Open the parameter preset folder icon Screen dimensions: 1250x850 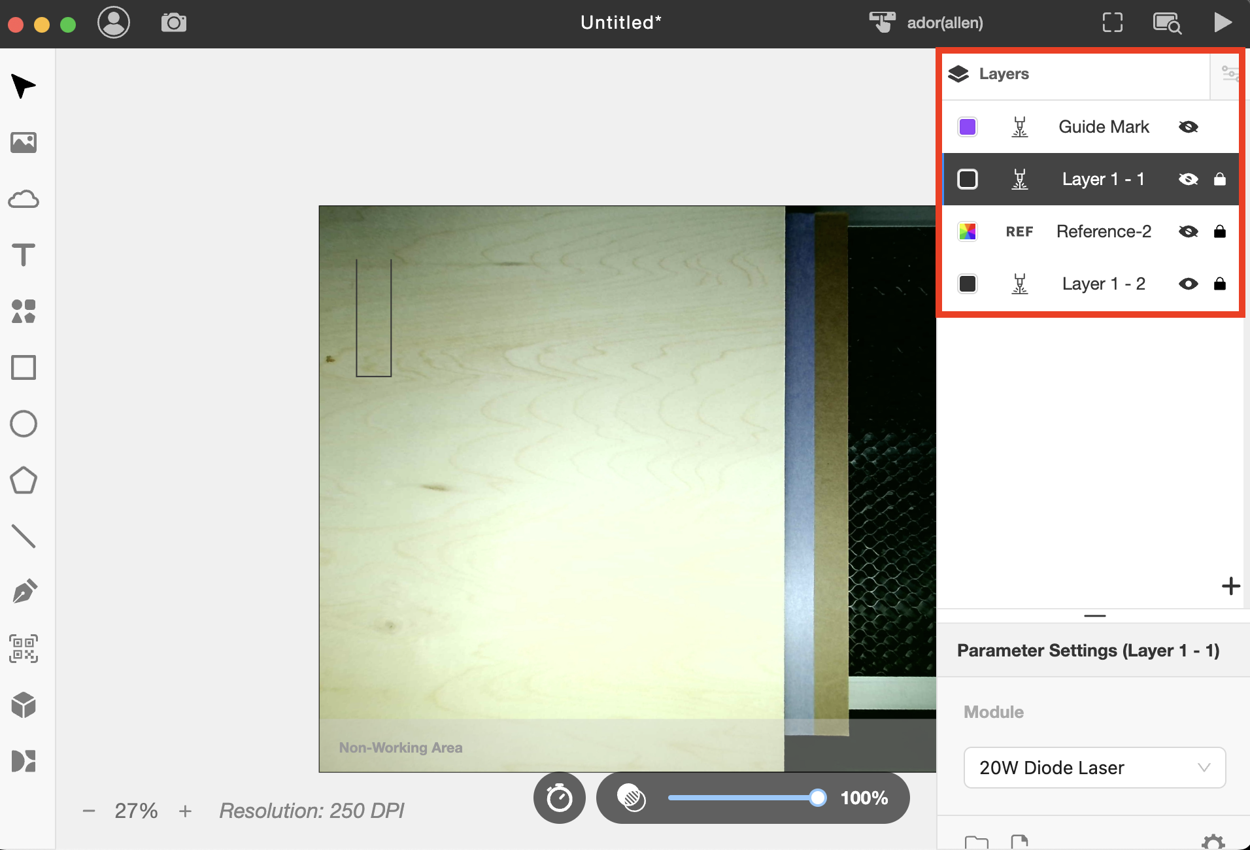point(977,842)
